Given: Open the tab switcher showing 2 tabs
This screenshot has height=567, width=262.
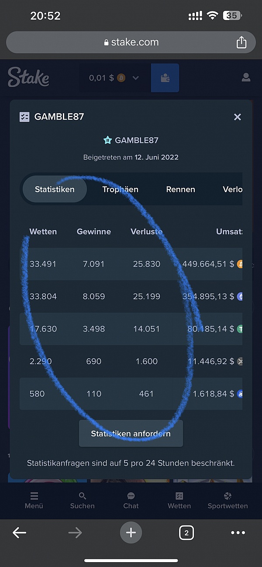Looking at the screenshot, I should (x=186, y=532).
